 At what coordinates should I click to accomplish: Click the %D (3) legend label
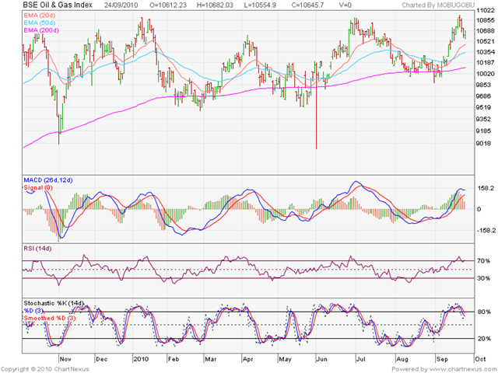pos(33,311)
